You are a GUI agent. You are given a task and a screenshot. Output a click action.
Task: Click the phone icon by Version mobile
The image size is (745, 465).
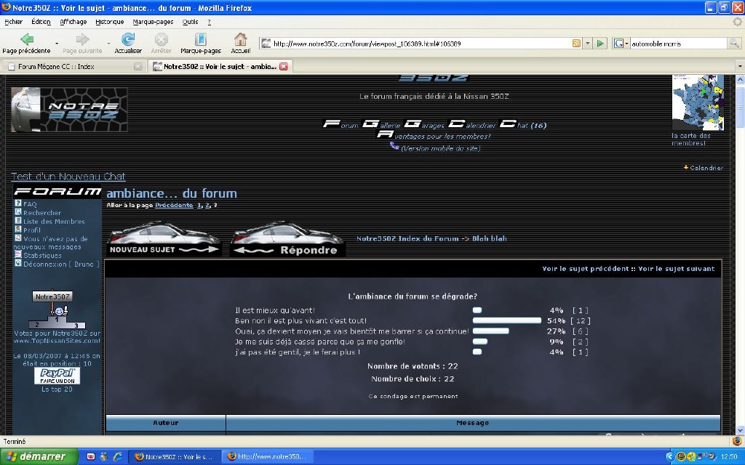click(394, 145)
